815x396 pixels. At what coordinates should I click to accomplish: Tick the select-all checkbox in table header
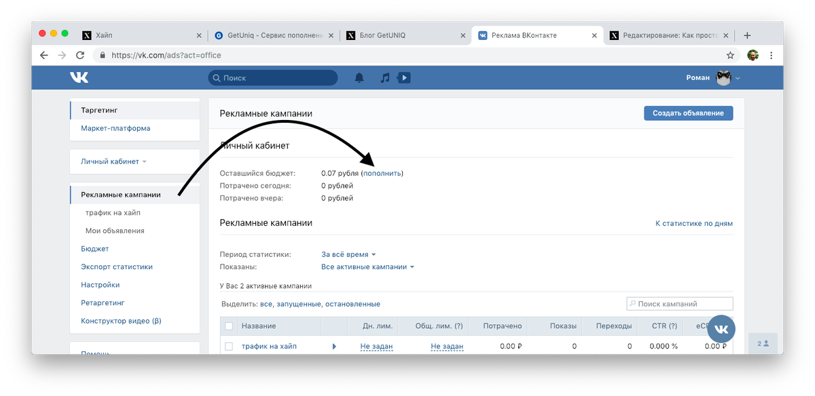point(229,326)
